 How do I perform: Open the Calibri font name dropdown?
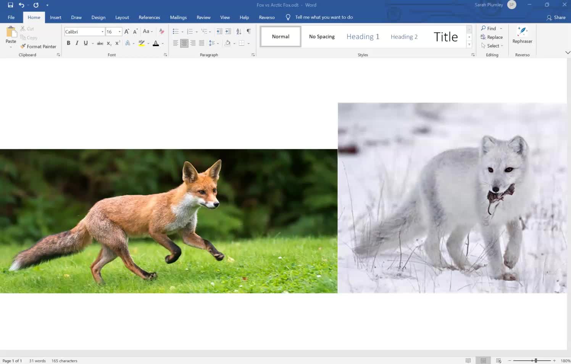tap(102, 32)
